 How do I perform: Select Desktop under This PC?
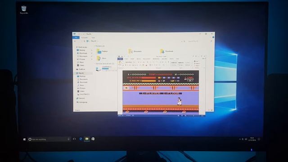tap(82, 76)
